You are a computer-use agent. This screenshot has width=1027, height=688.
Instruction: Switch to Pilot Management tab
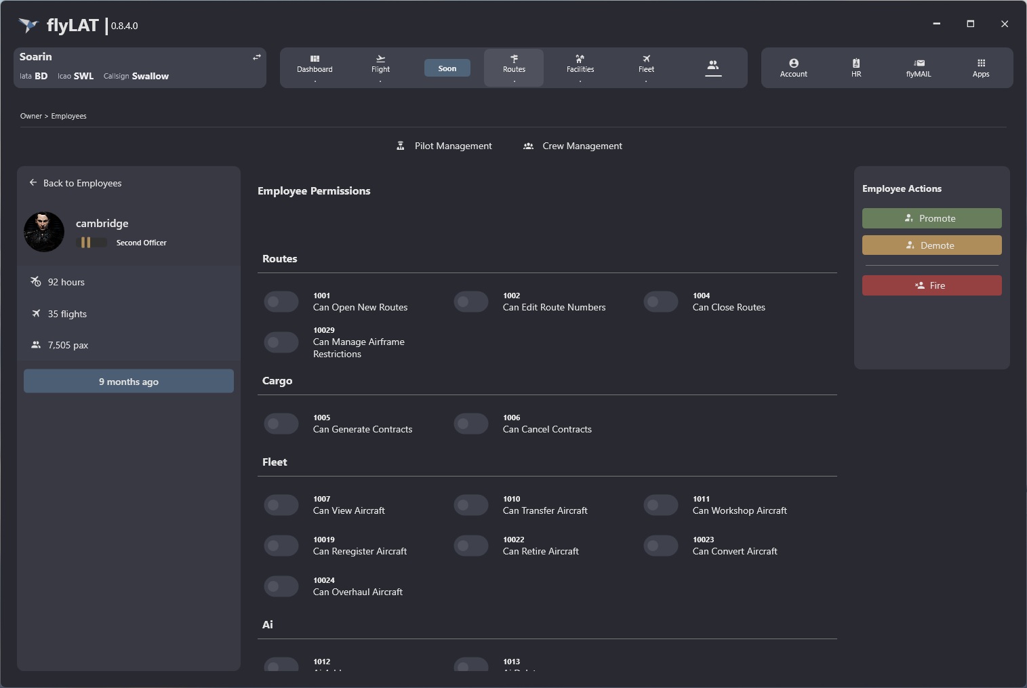click(445, 146)
